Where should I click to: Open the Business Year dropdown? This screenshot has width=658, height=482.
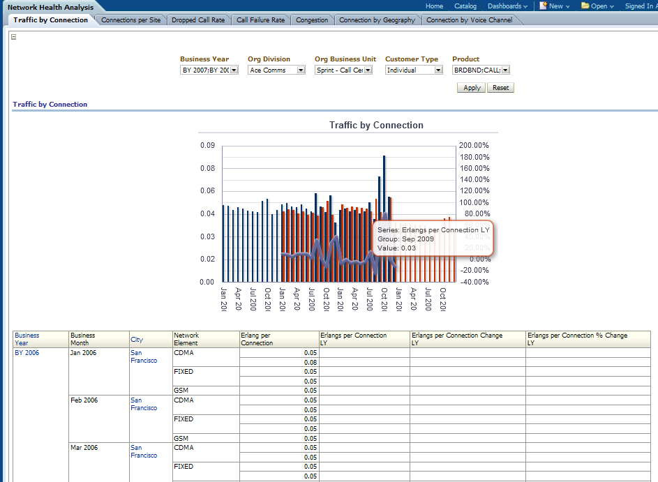click(234, 70)
